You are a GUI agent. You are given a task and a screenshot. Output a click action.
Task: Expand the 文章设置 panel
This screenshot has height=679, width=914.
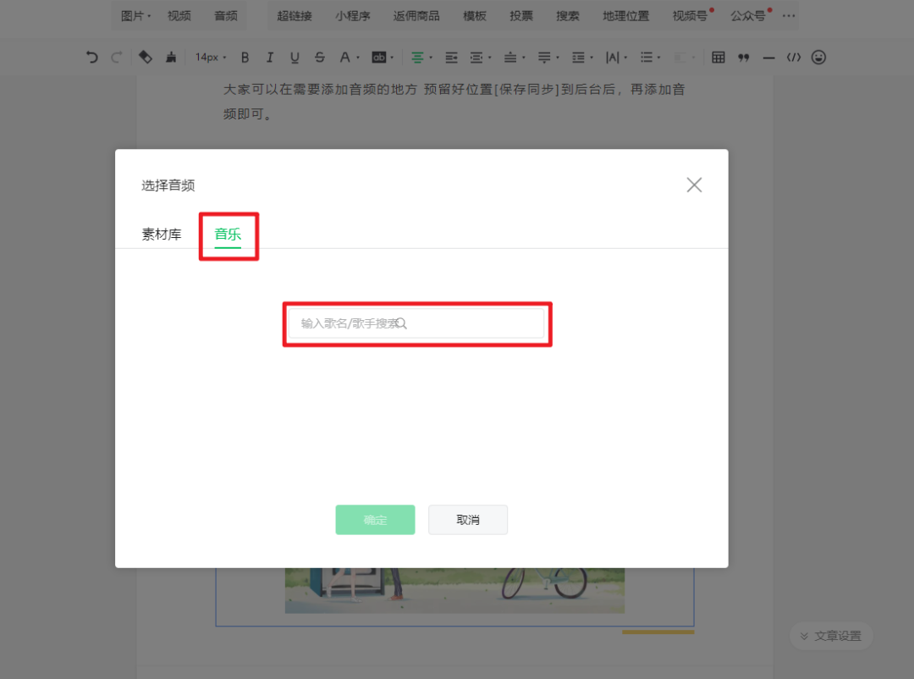click(x=831, y=636)
